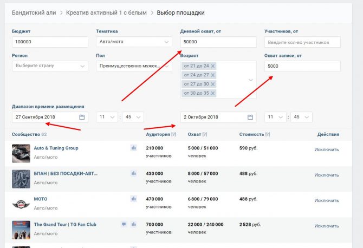This screenshot has height=248, width=363.
Task: Click the Бюджет input field
Action: pos(50,42)
